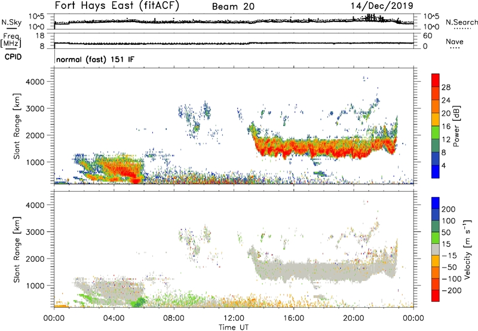Viewport: 478px width, 331px height.
Task: Pick Velocity colorbar segment between 15 and 50
Action: [x=436, y=238]
